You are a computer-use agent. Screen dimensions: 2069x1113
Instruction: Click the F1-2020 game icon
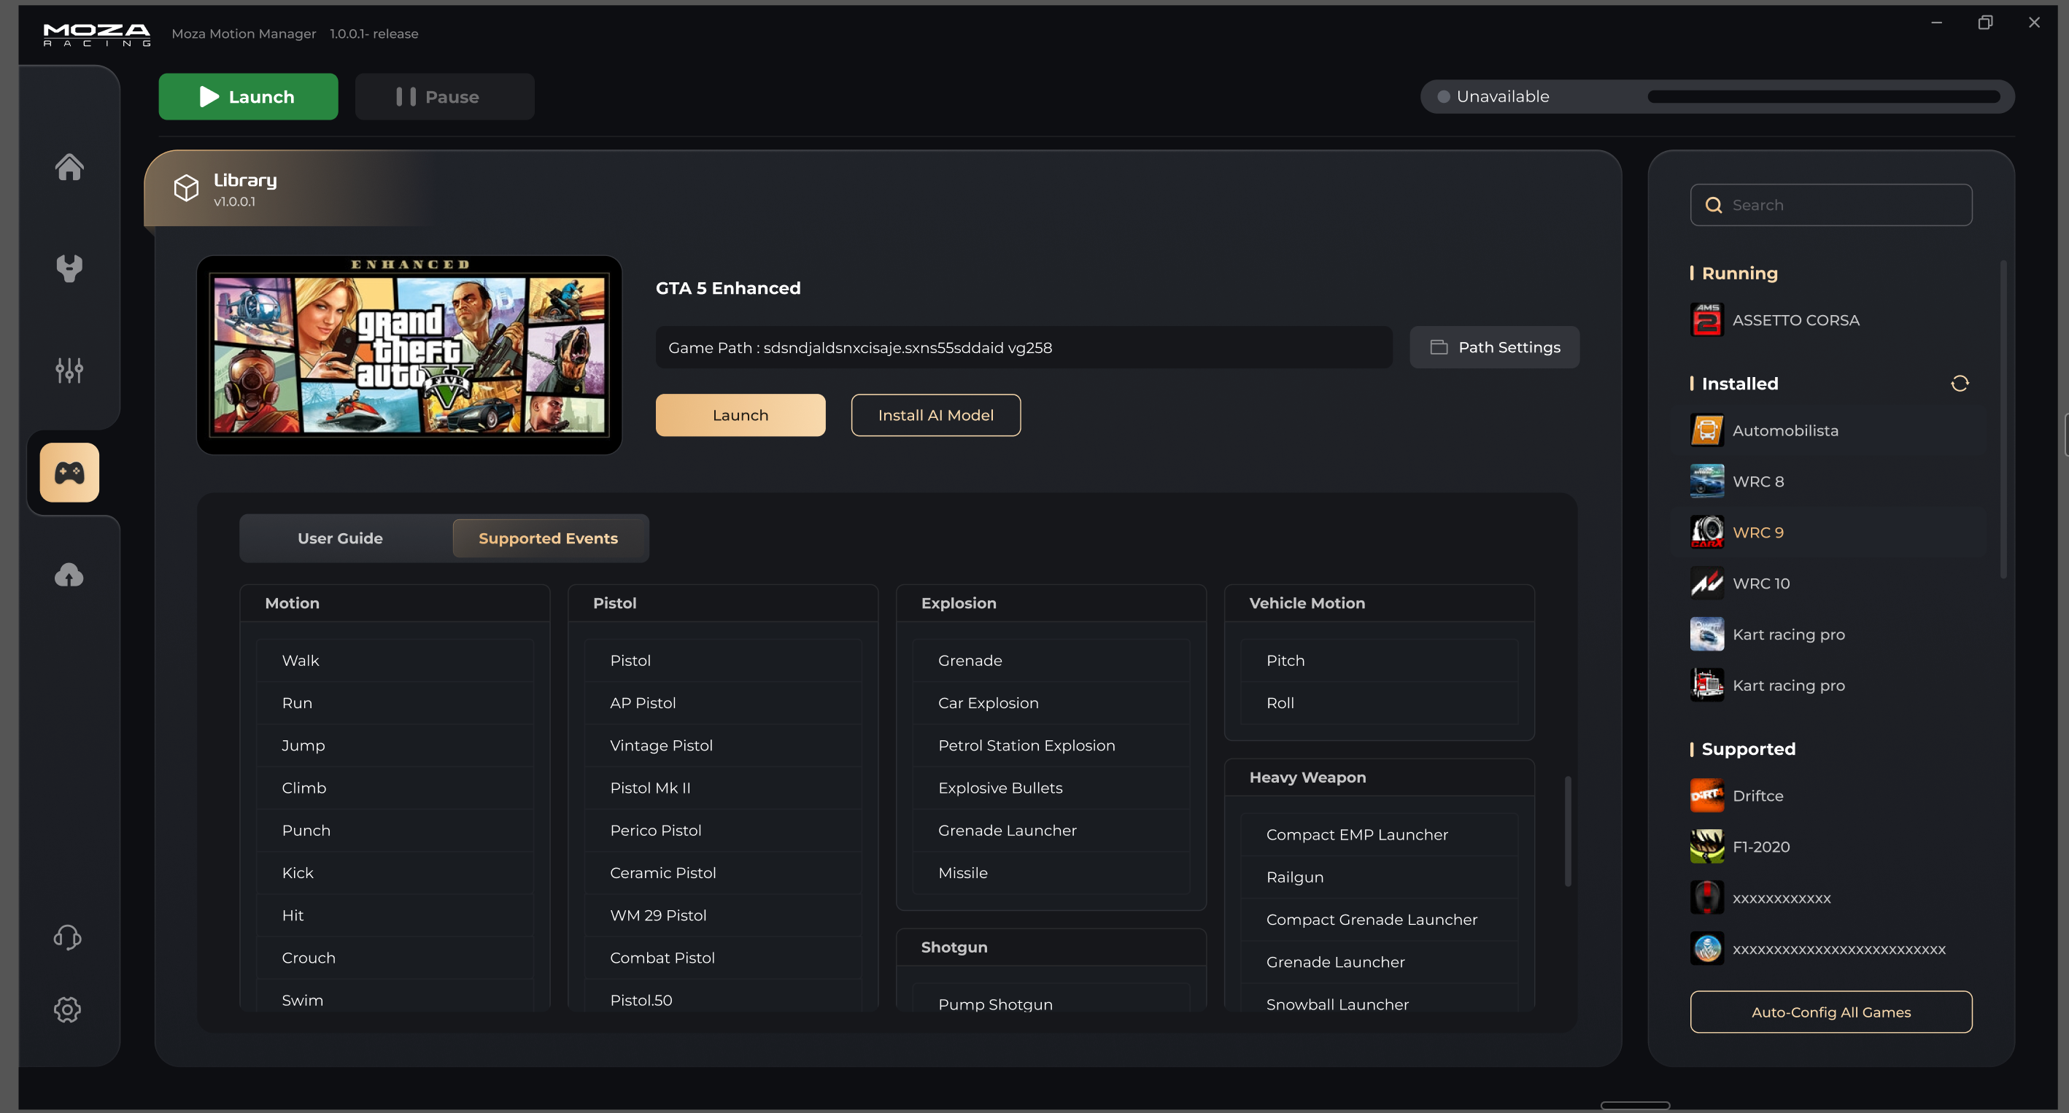(x=1706, y=846)
